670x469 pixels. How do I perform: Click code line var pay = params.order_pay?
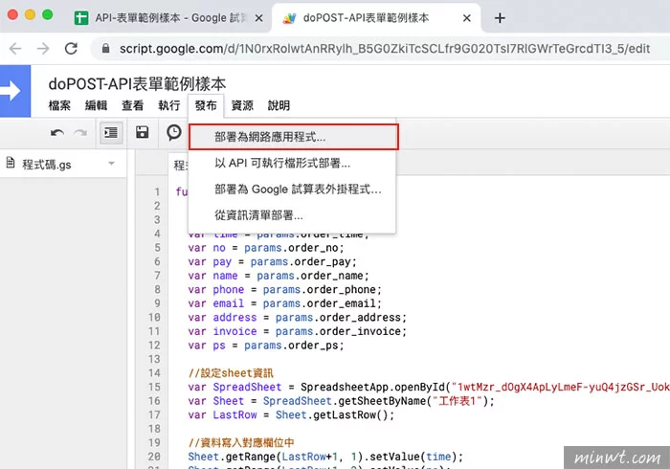[272, 262]
